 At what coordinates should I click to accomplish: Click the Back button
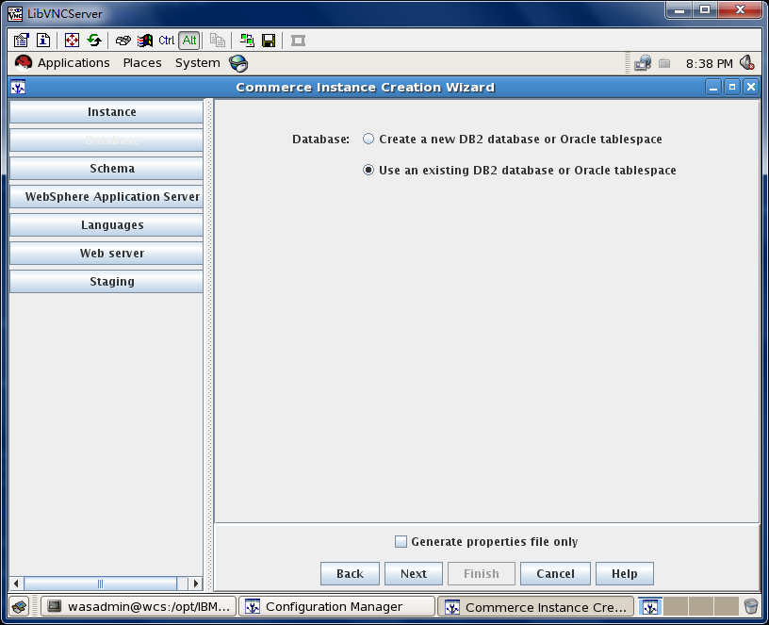pyautogui.click(x=350, y=573)
